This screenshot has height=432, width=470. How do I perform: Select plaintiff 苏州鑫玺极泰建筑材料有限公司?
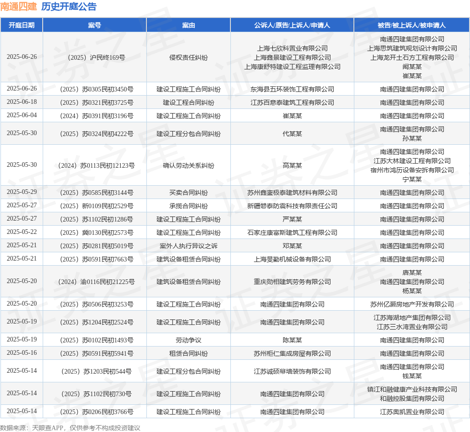point(292,193)
